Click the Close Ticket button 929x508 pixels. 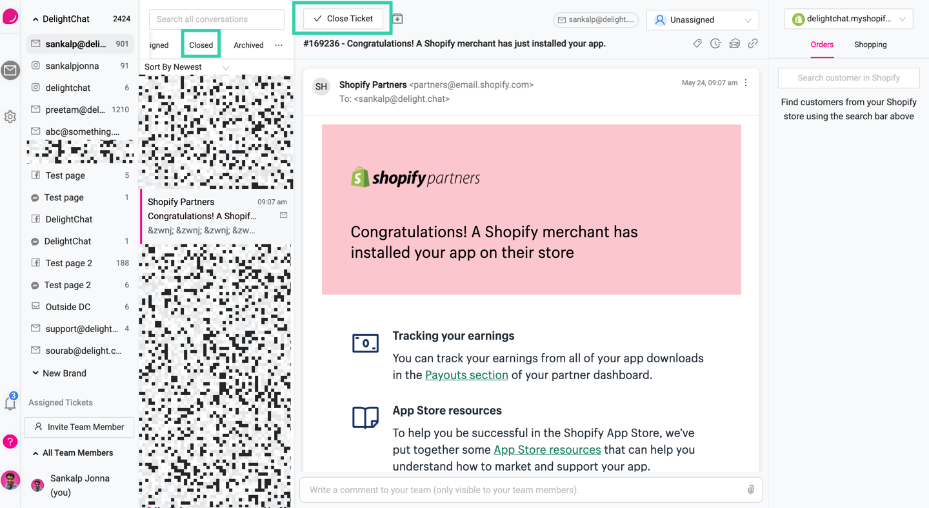tap(343, 19)
